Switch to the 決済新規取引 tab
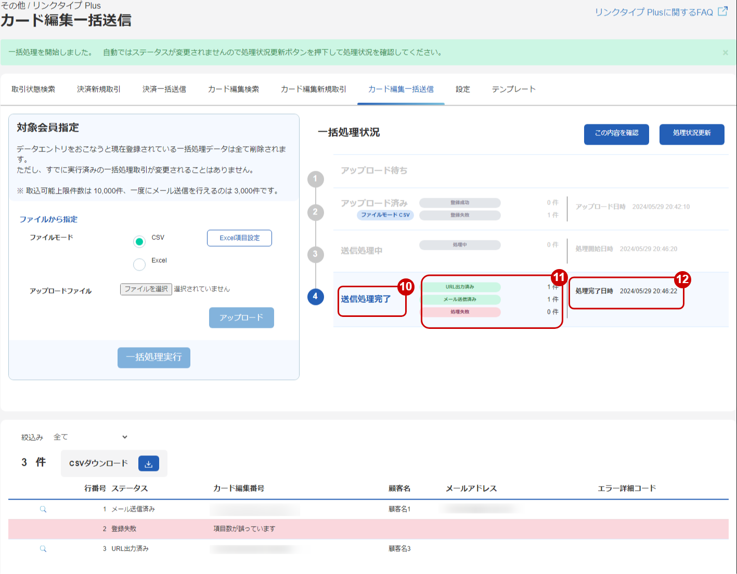This screenshot has width=737, height=574. [x=99, y=90]
